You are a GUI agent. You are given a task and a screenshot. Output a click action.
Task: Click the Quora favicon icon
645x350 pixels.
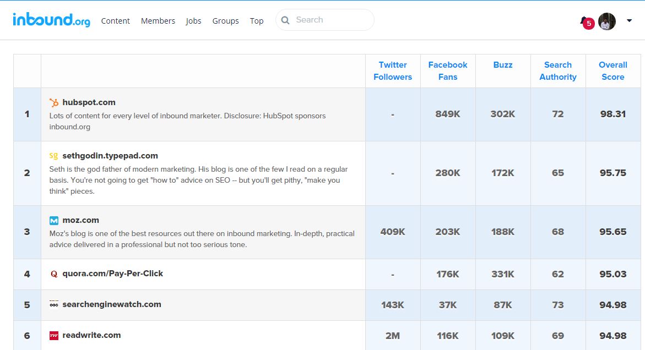tap(54, 274)
